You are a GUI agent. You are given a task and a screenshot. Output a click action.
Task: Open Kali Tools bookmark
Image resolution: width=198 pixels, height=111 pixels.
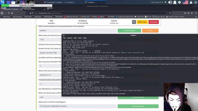(x=27, y=17)
